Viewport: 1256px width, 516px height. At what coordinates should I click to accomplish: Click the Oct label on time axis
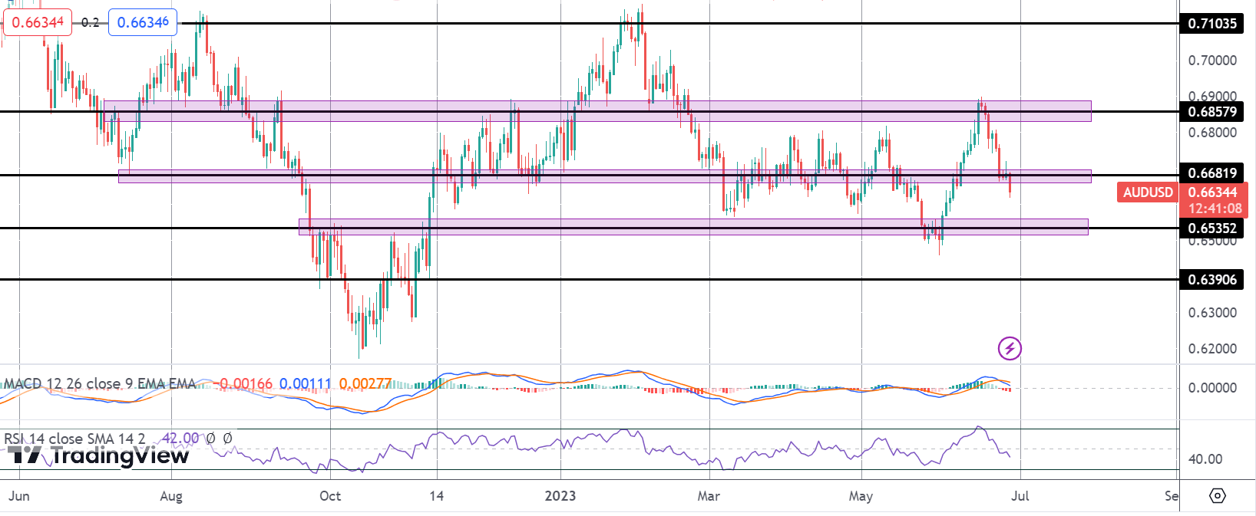click(x=330, y=496)
